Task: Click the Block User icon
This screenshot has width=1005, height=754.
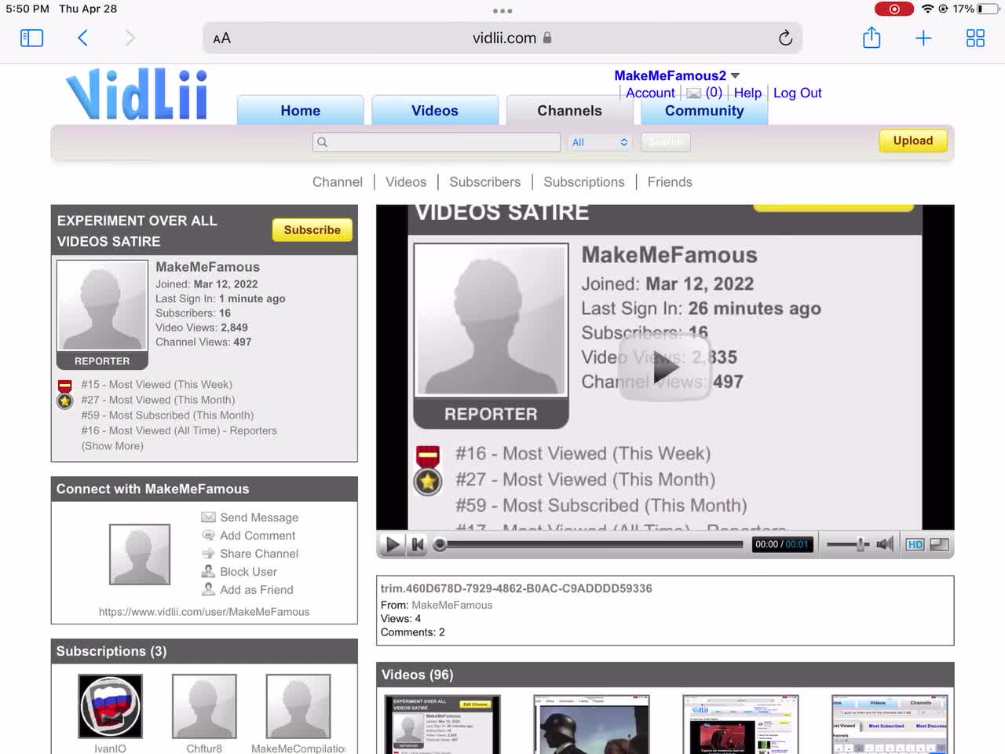Action: tap(208, 571)
